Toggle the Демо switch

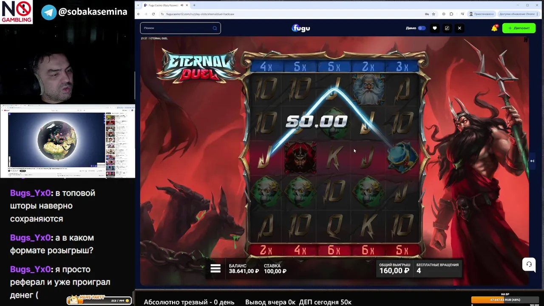pos(422,28)
